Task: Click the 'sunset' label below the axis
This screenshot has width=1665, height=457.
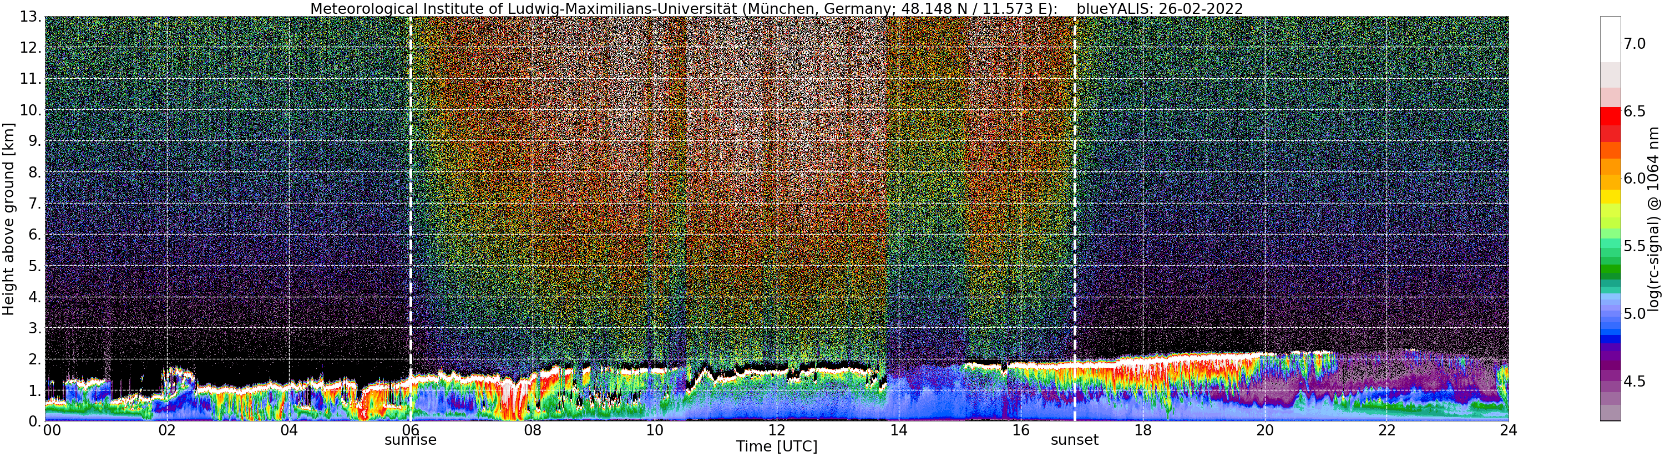Action: (x=1074, y=440)
